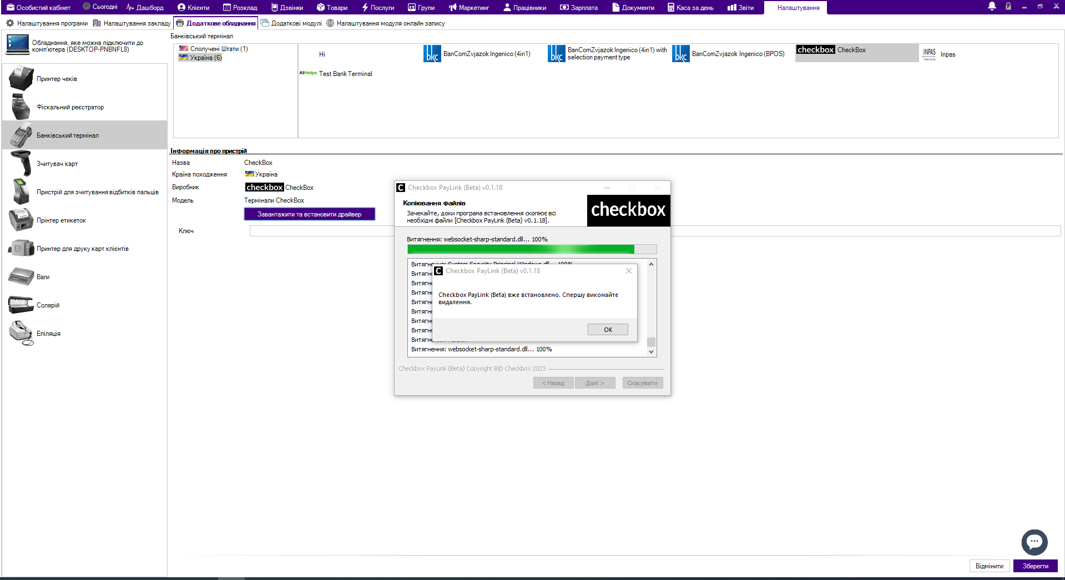
Task: Click Завантажити та встановити драйвер button
Action: 309,214
